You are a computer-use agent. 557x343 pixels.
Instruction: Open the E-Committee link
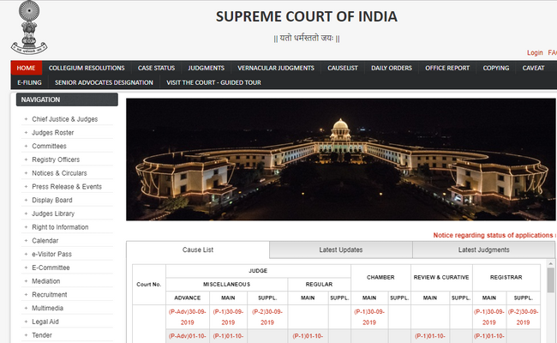click(x=51, y=268)
